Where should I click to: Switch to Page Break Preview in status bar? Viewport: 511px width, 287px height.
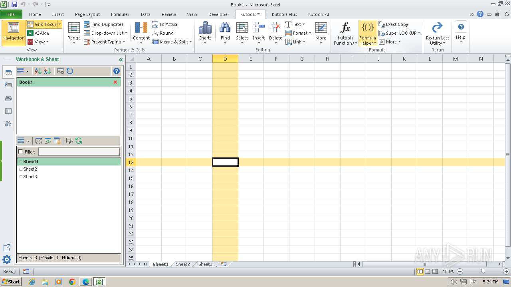435,271
